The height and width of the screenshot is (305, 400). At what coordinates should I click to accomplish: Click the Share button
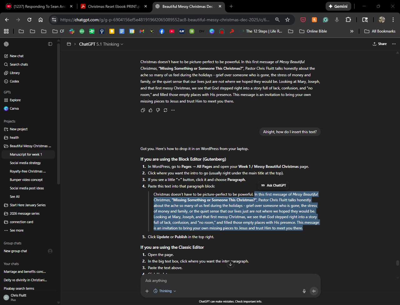pos(380,44)
